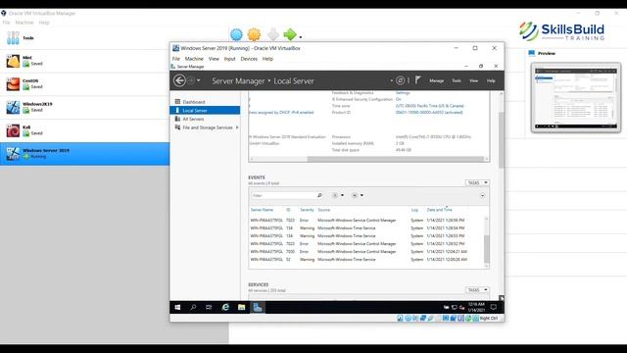This screenshot has height=353, width=627.
Task: Select Tools entry in VirtualBox Manager sidebar
Action: pyautogui.click(x=84, y=38)
